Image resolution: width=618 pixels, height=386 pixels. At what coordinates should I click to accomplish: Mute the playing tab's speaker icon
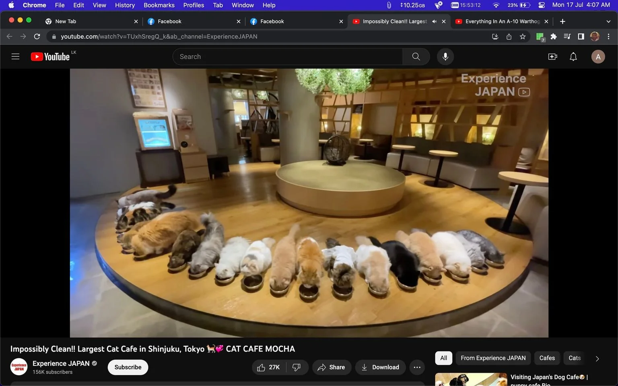point(434,21)
